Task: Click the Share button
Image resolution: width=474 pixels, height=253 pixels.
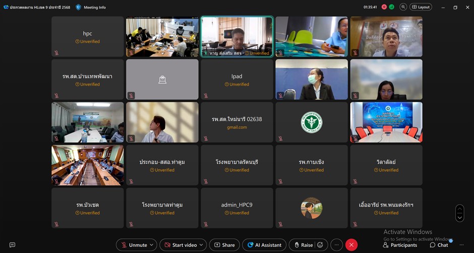Action: click(x=224, y=245)
